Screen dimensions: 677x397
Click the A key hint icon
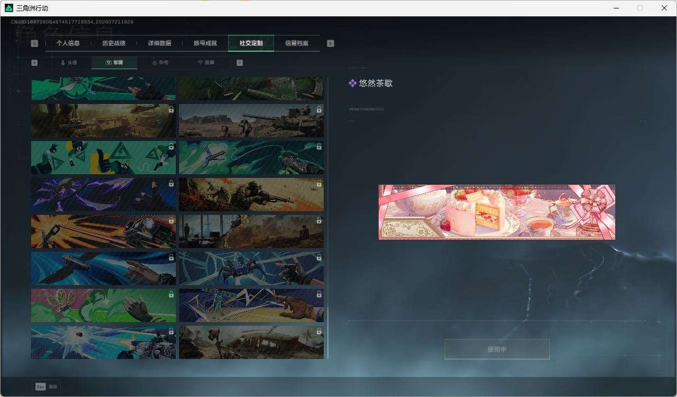pyautogui.click(x=34, y=63)
